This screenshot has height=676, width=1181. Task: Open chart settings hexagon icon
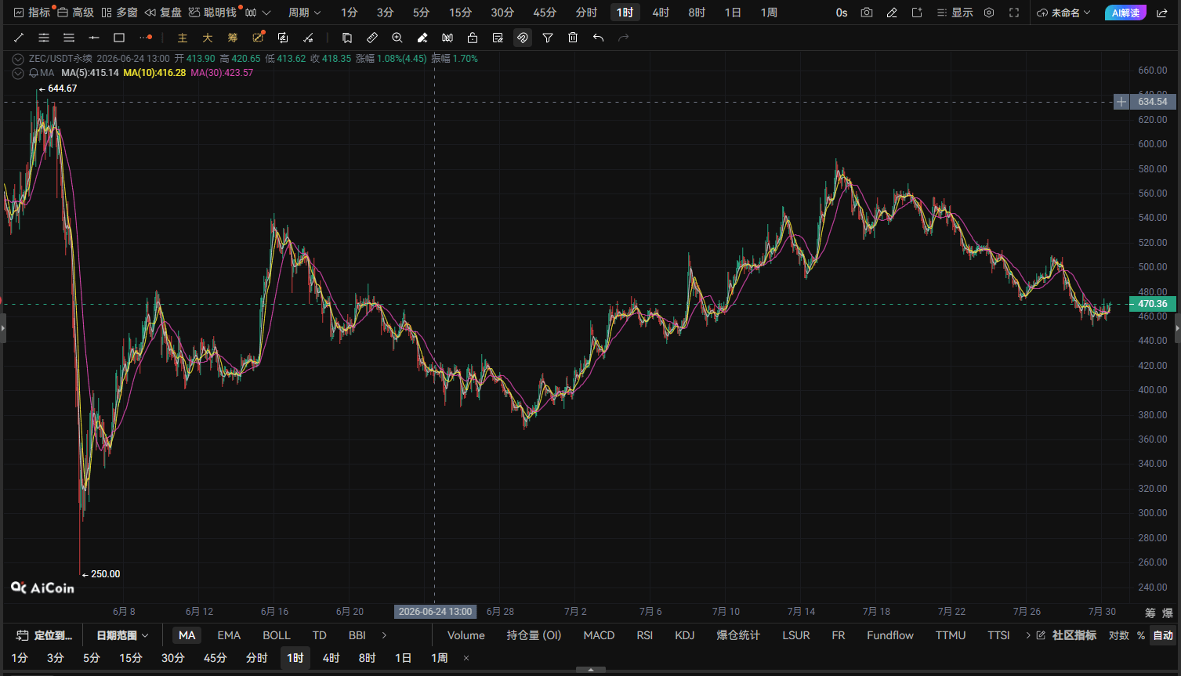989,13
